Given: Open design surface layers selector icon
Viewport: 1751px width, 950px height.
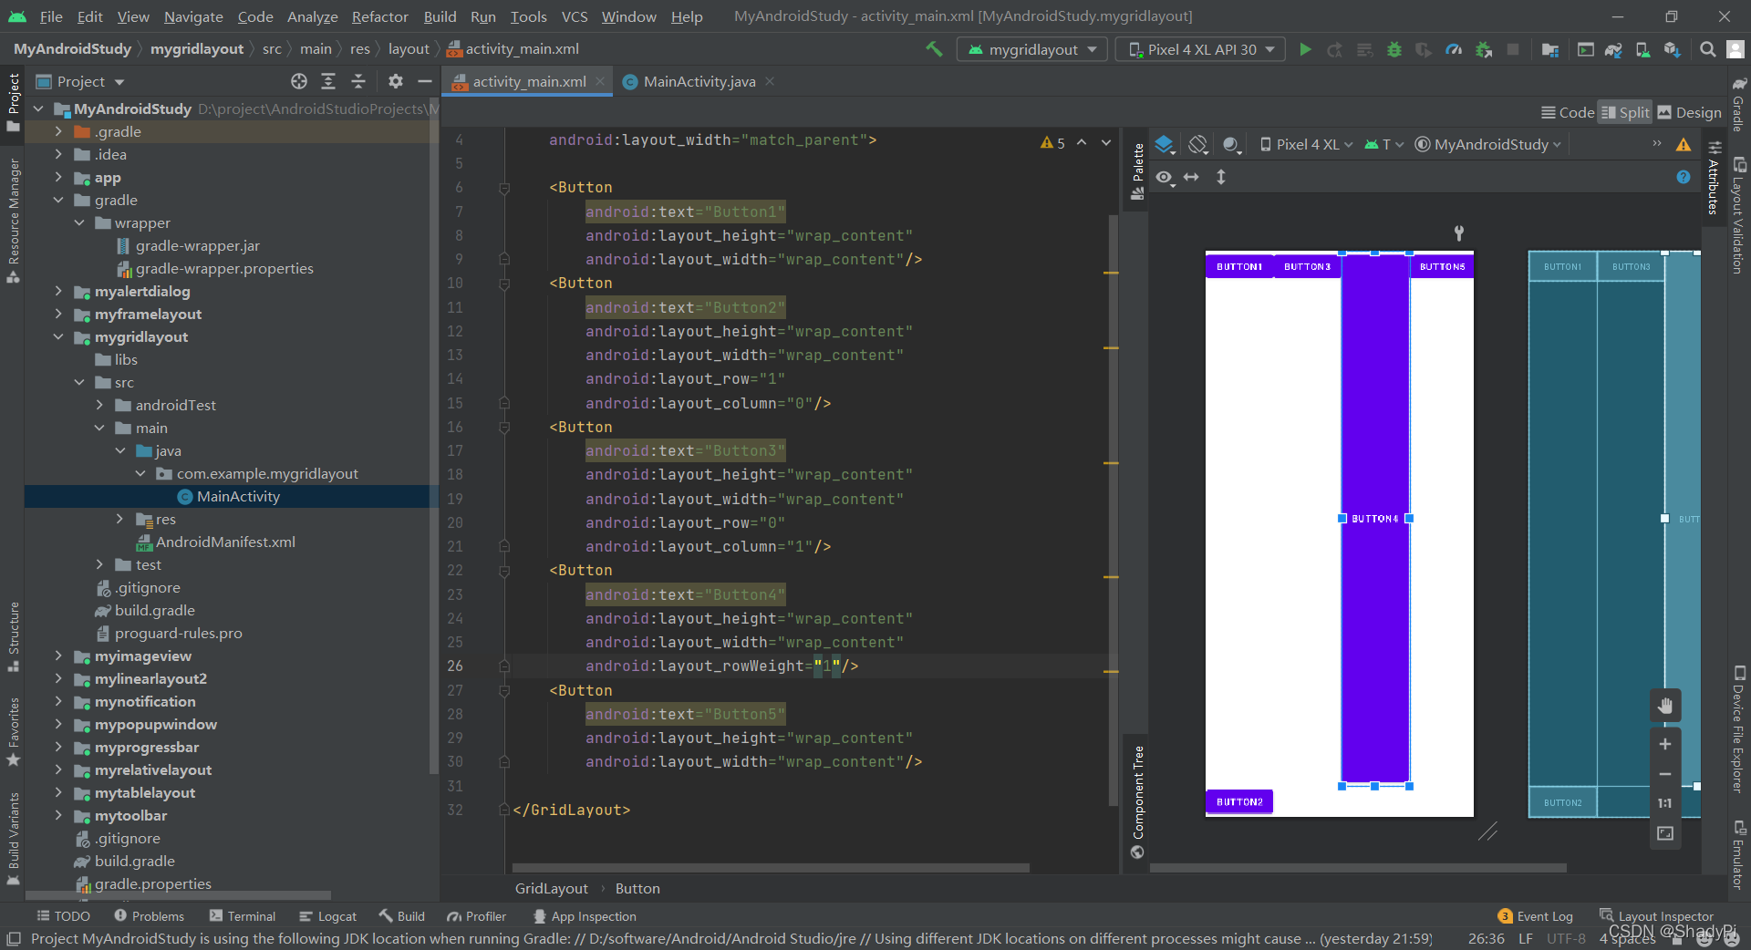Looking at the screenshot, I should 1165,144.
